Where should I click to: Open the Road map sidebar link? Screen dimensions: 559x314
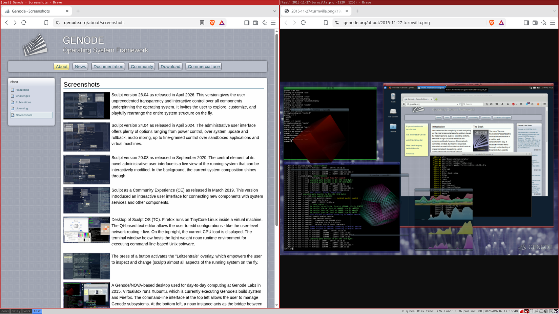(x=22, y=90)
